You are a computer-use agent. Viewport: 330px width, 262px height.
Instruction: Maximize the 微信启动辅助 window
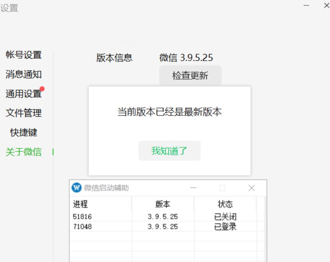[222, 188]
